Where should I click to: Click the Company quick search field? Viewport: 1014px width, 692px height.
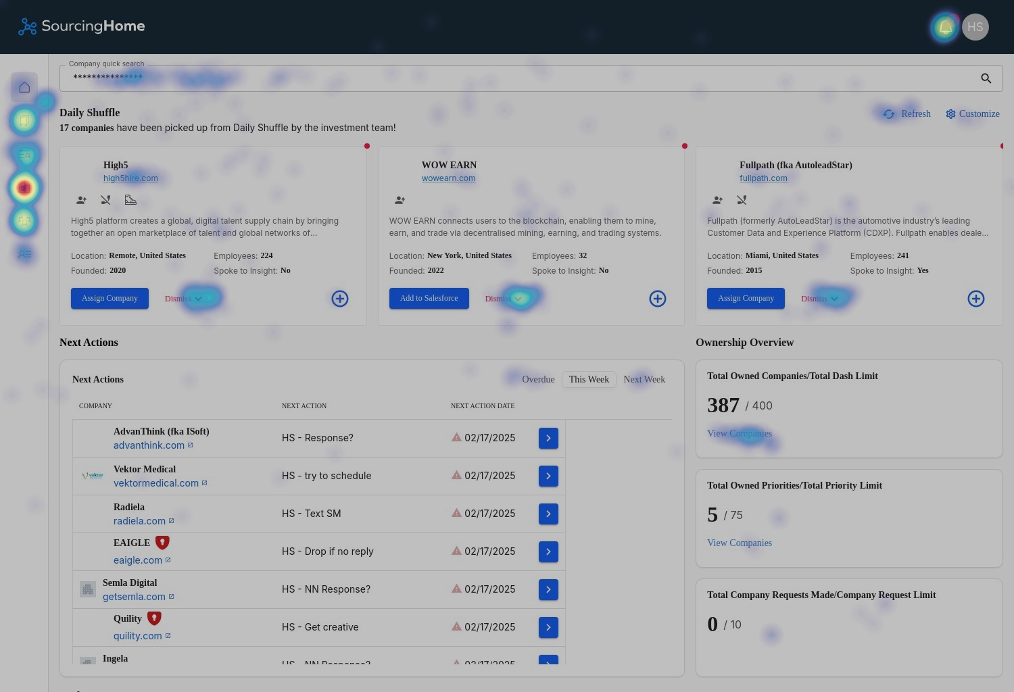514,78
